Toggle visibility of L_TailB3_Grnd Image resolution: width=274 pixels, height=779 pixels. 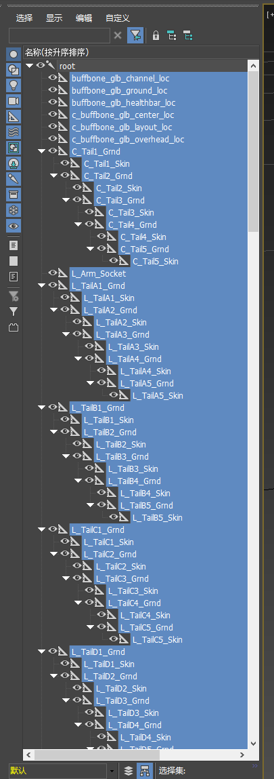coord(77,456)
